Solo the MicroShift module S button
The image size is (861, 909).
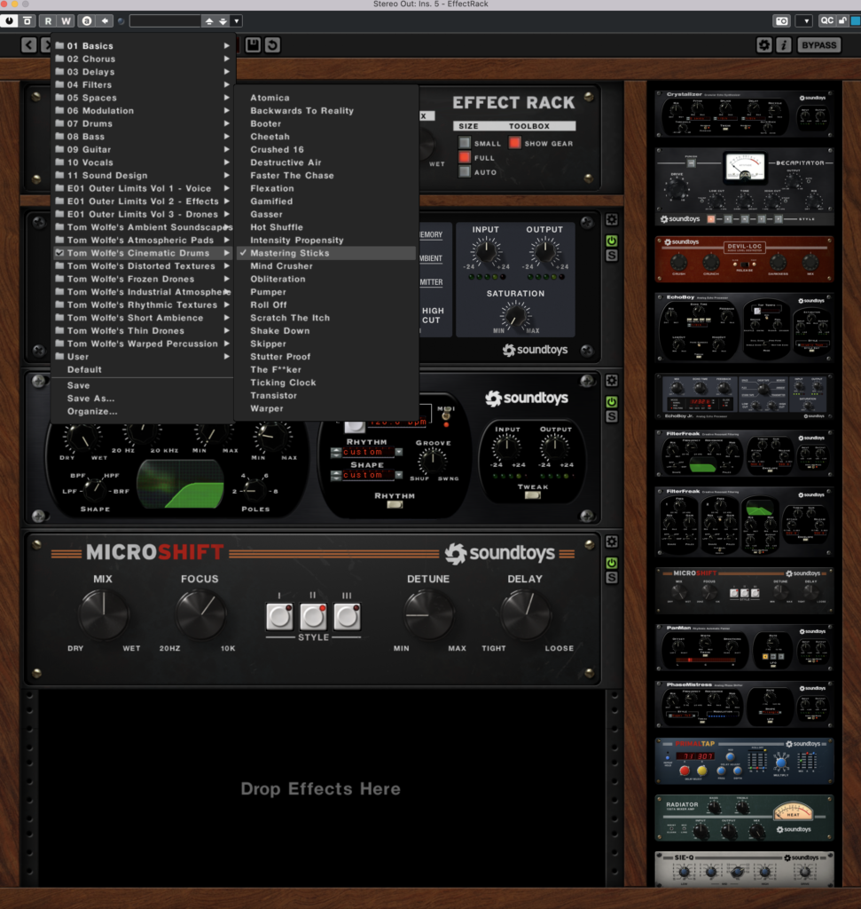612,578
